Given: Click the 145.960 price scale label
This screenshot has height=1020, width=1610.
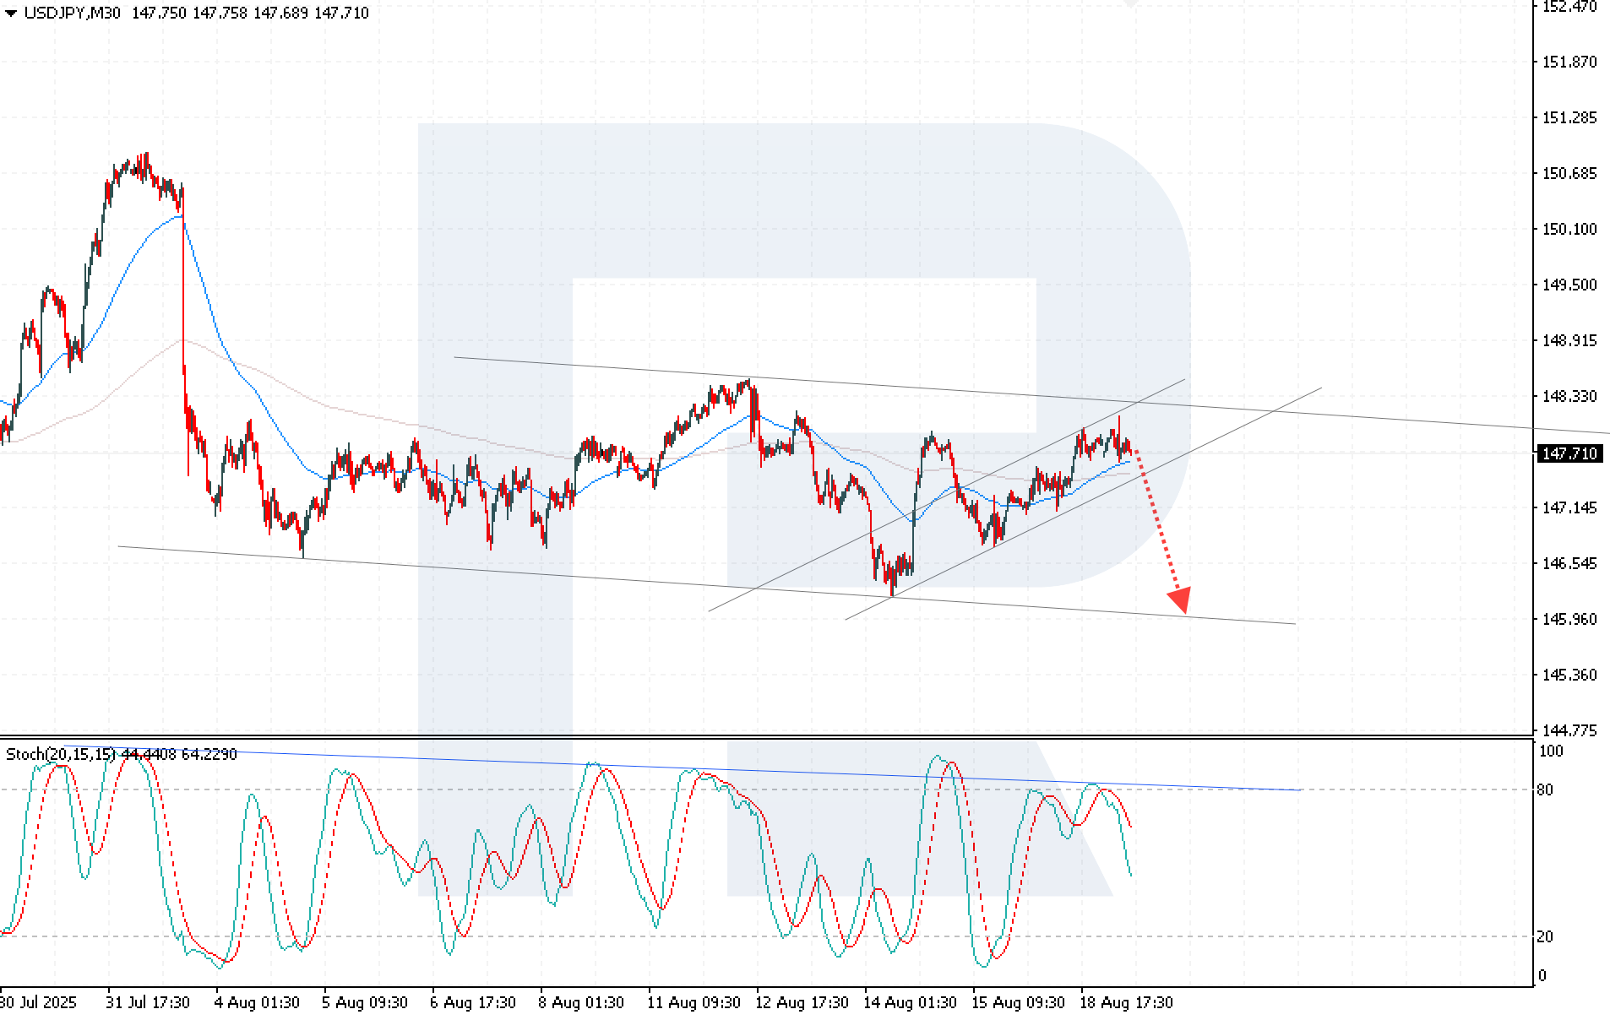Looking at the screenshot, I should click(1569, 620).
